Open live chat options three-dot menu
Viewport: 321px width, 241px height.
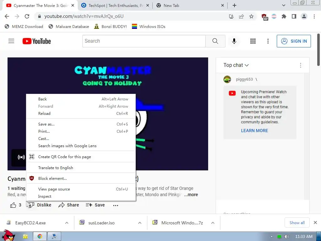(300, 65)
